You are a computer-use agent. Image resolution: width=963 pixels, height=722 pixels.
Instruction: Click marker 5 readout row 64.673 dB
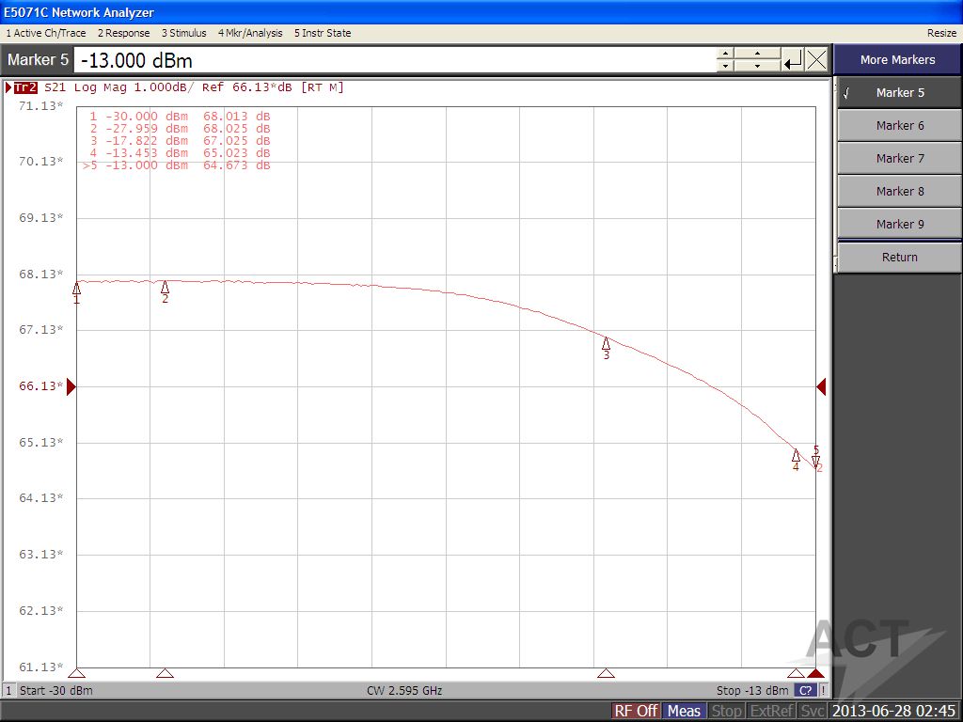[177, 165]
